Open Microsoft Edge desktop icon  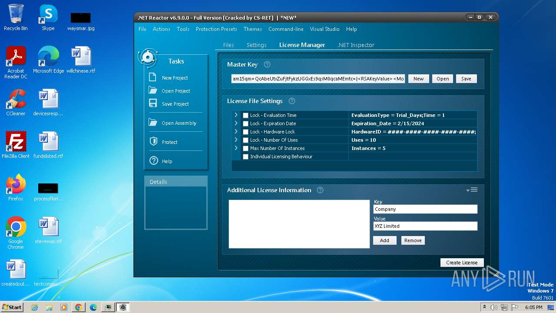coord(48,60)
